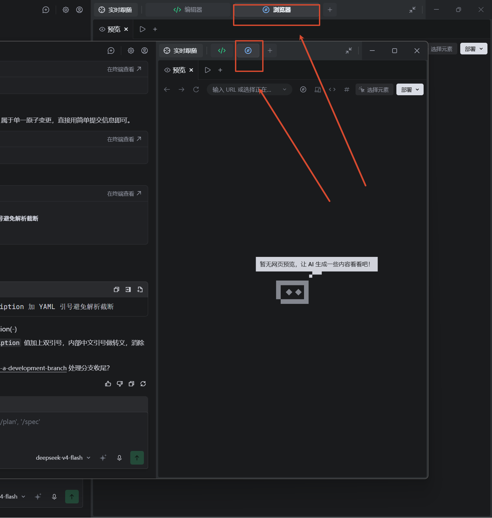The width and height of the screenshot is (492, 518).
Task: Select 实时跟随 tab in the background window
Action: click(116, 10)
